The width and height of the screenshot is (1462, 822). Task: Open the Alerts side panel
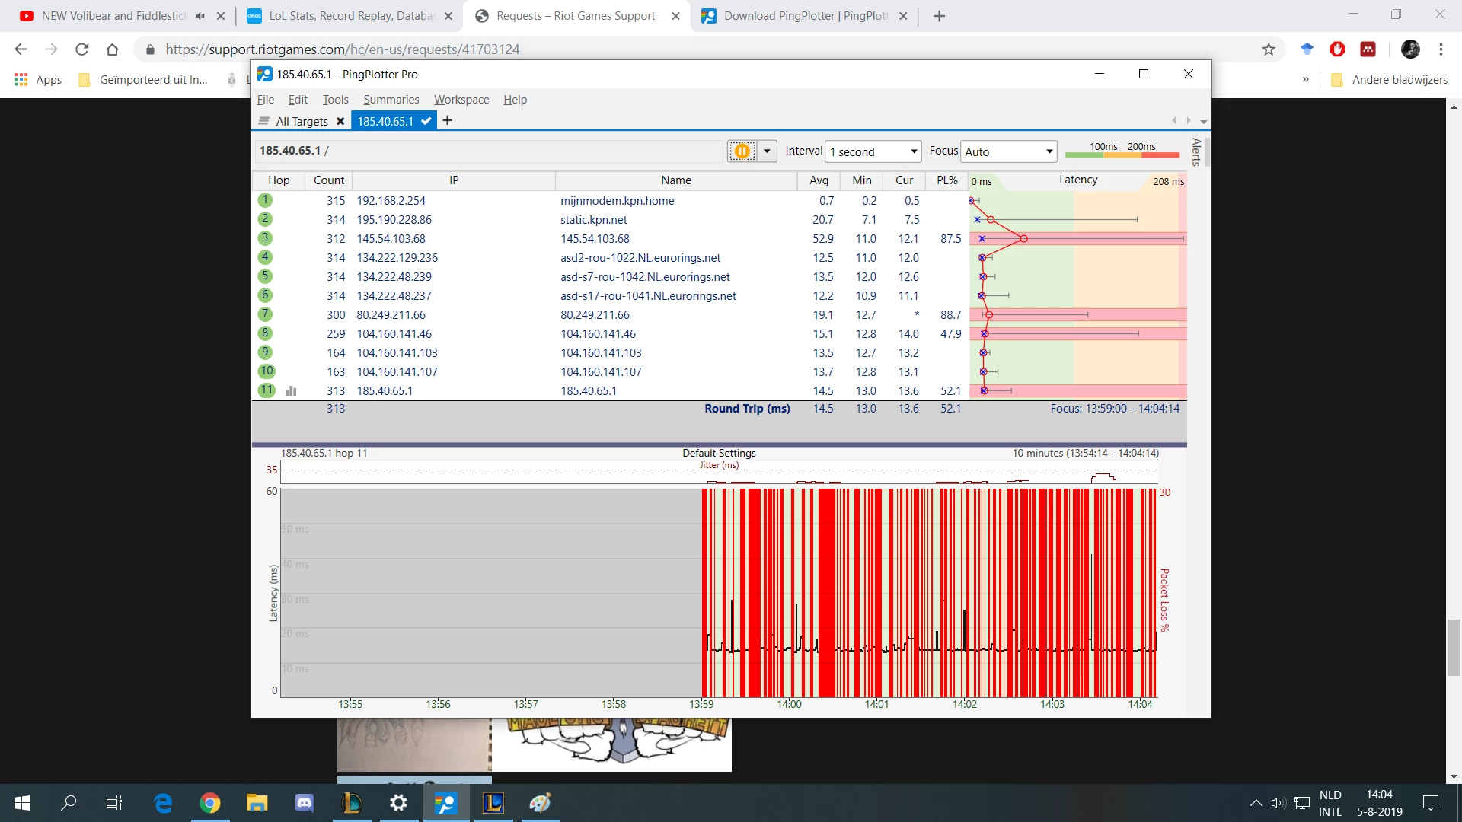click(1196, 152)
